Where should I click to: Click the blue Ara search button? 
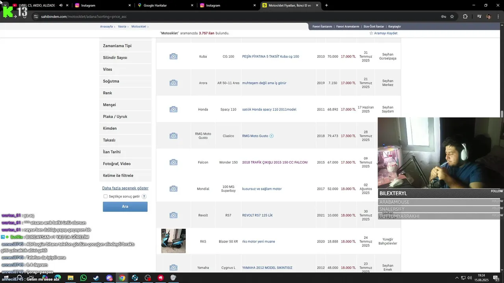[125, 206]
